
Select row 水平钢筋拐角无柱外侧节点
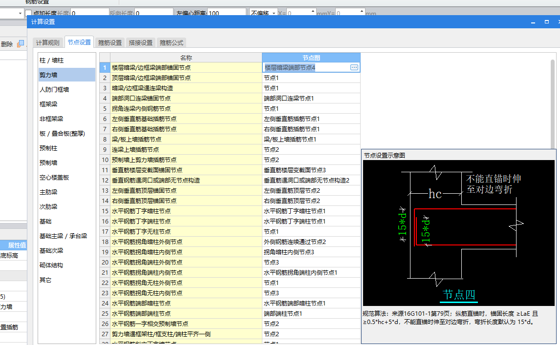186,283
